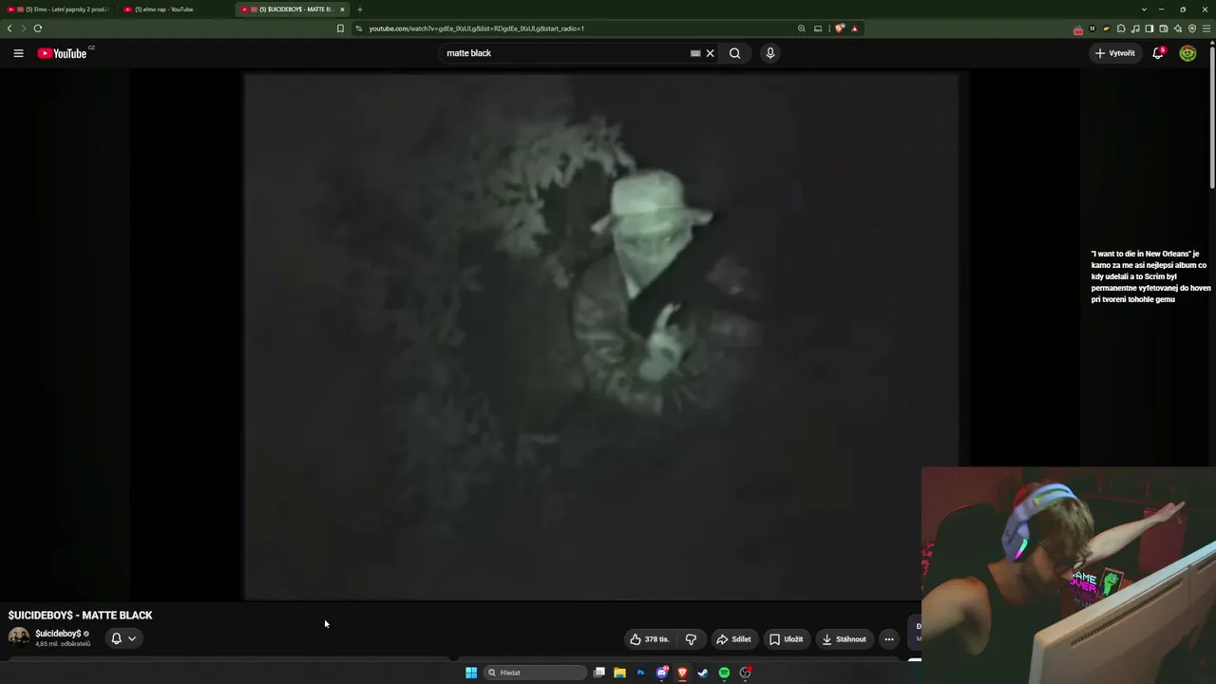Switch to 'Elmo - Letní paprsky 2' tab
Image resolution: width=1216 pixels, height=684 pixels.
(60, 9)
